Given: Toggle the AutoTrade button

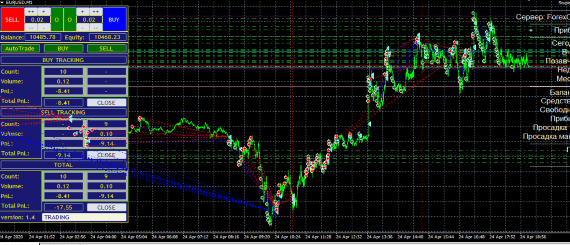Looking at the screenshot, I should (20, 49).
